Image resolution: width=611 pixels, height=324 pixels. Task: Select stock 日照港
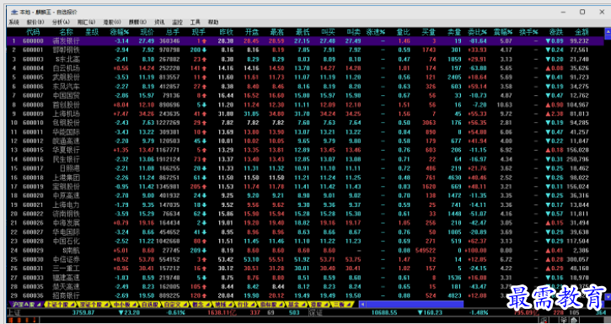(x=69, y=168)
